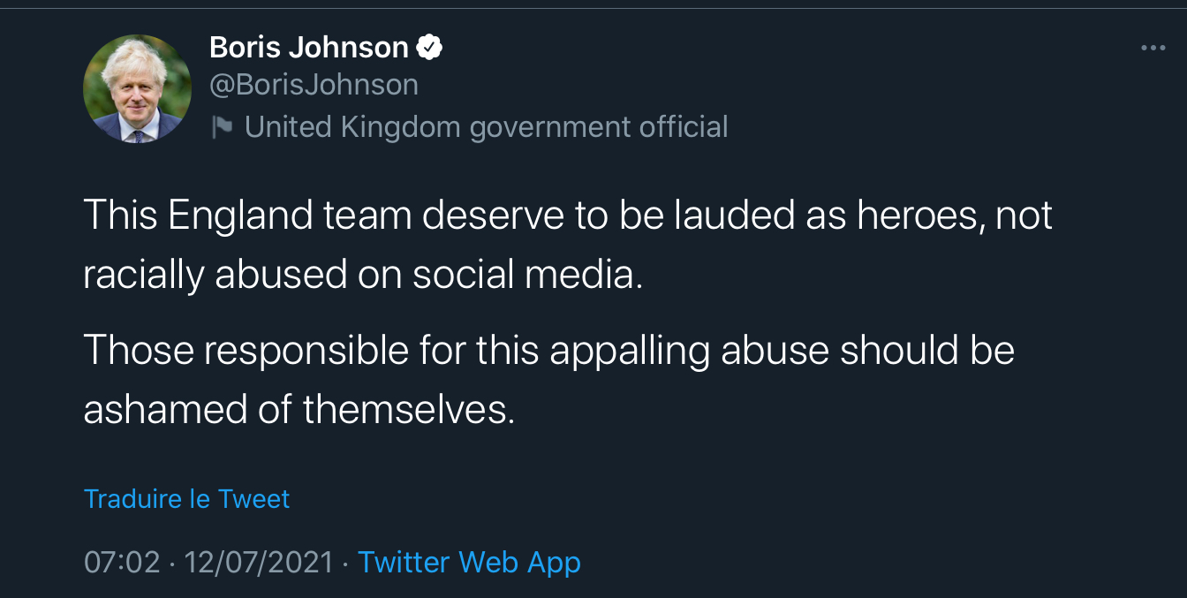
Task: Click the word "England" in the tweet
Action: coord(240,216)
